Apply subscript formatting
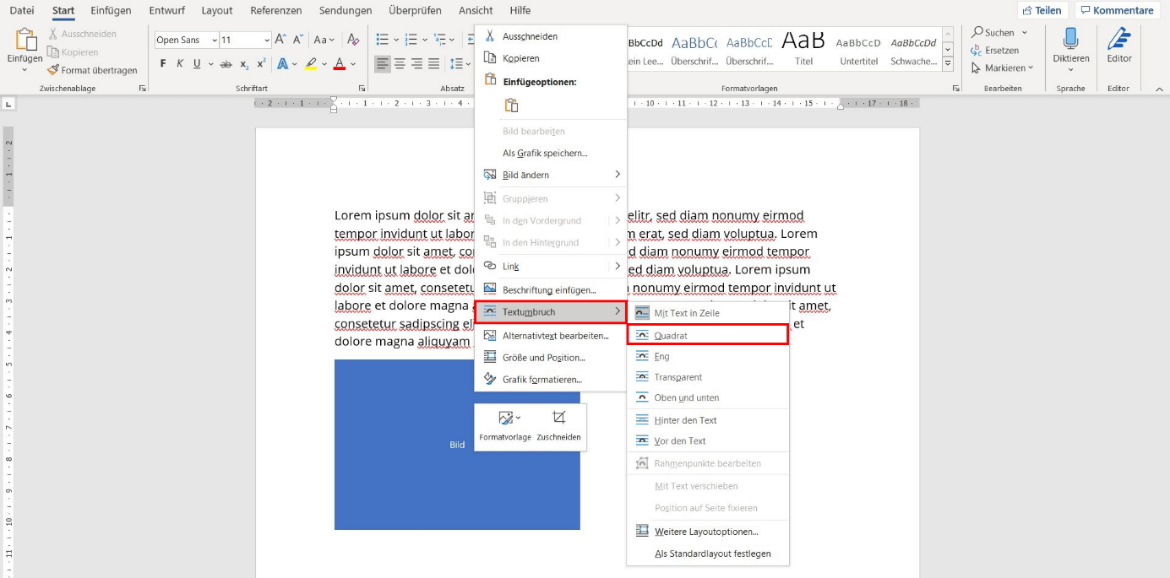The width and height of the screenshot is (1170, 578). pos(244,64)
